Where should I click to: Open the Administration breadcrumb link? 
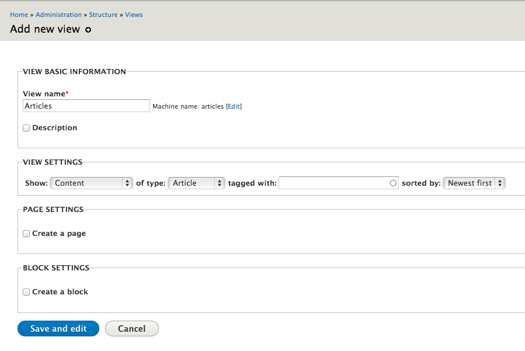[x=58, y=15]
